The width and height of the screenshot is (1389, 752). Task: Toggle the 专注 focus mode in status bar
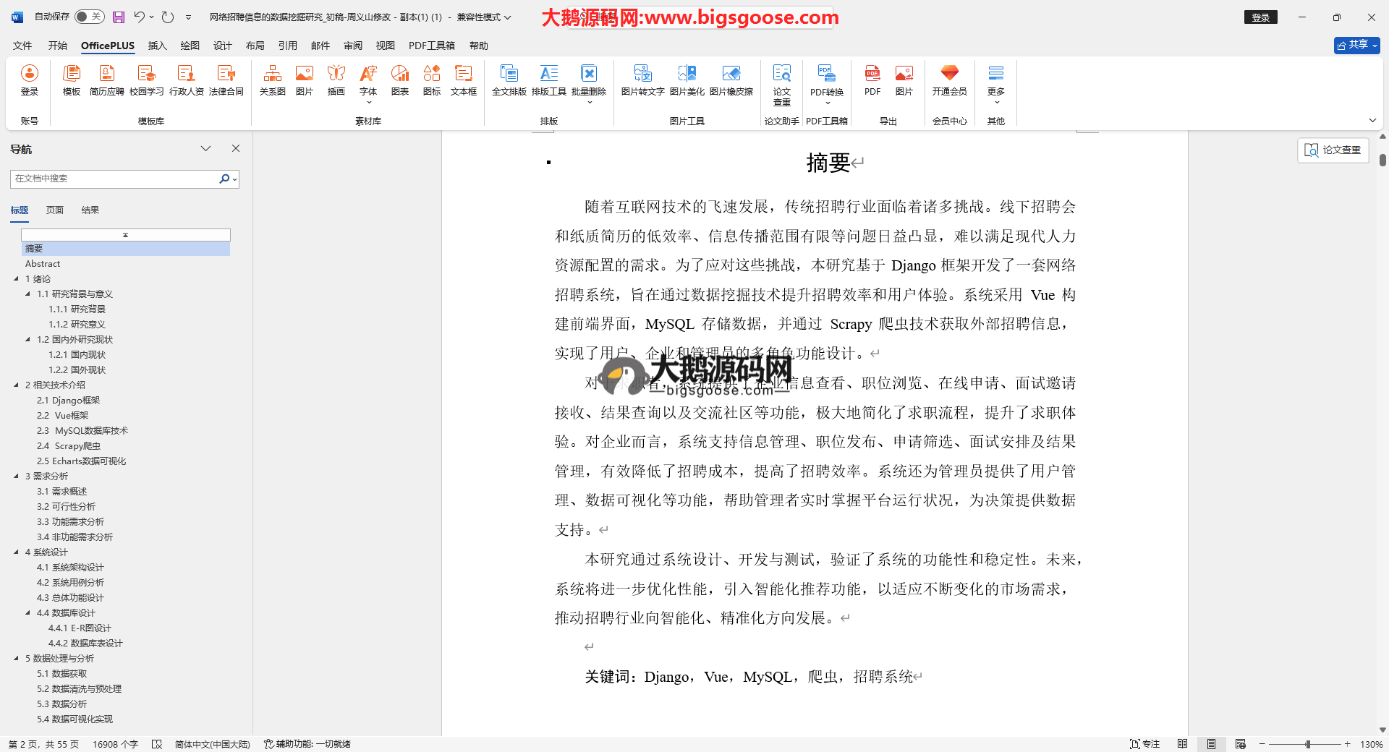pyautogui.click(x=1144, y=744)
